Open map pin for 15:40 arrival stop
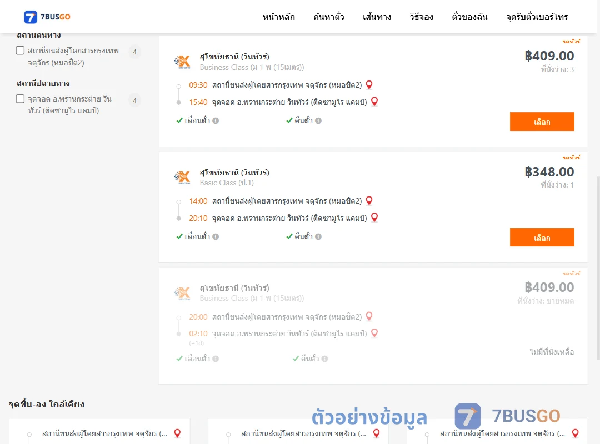 point(374,102)
